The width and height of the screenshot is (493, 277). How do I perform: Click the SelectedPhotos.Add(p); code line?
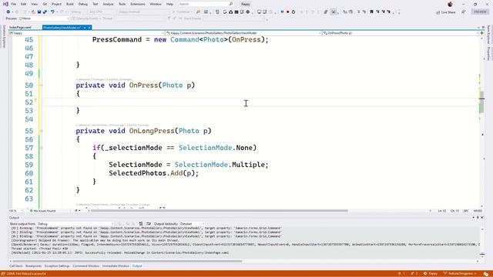point(154,173)
